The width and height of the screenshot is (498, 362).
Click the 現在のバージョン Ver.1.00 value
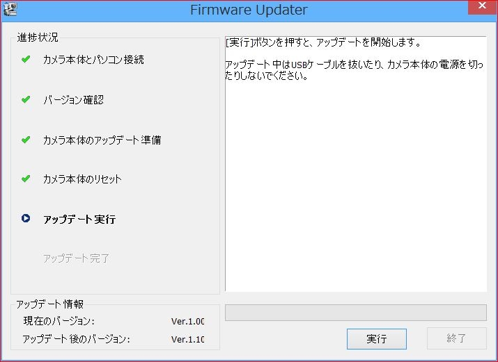[188, 322]
